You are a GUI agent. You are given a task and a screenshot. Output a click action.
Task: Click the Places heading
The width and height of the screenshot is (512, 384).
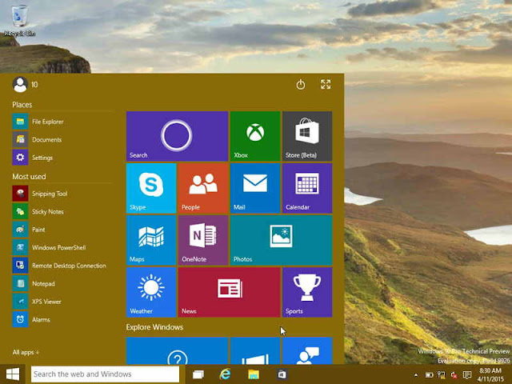pos(22,105)
